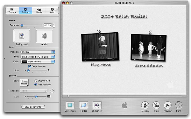Add a Slideshow to the menu
The image size is (191, 119).
pyautogui.click(x=97, y=105)
